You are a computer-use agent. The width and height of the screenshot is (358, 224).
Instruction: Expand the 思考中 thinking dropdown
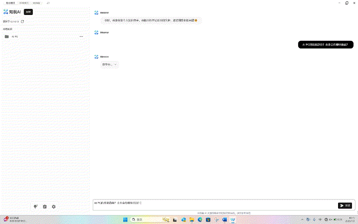pos(110,64)
